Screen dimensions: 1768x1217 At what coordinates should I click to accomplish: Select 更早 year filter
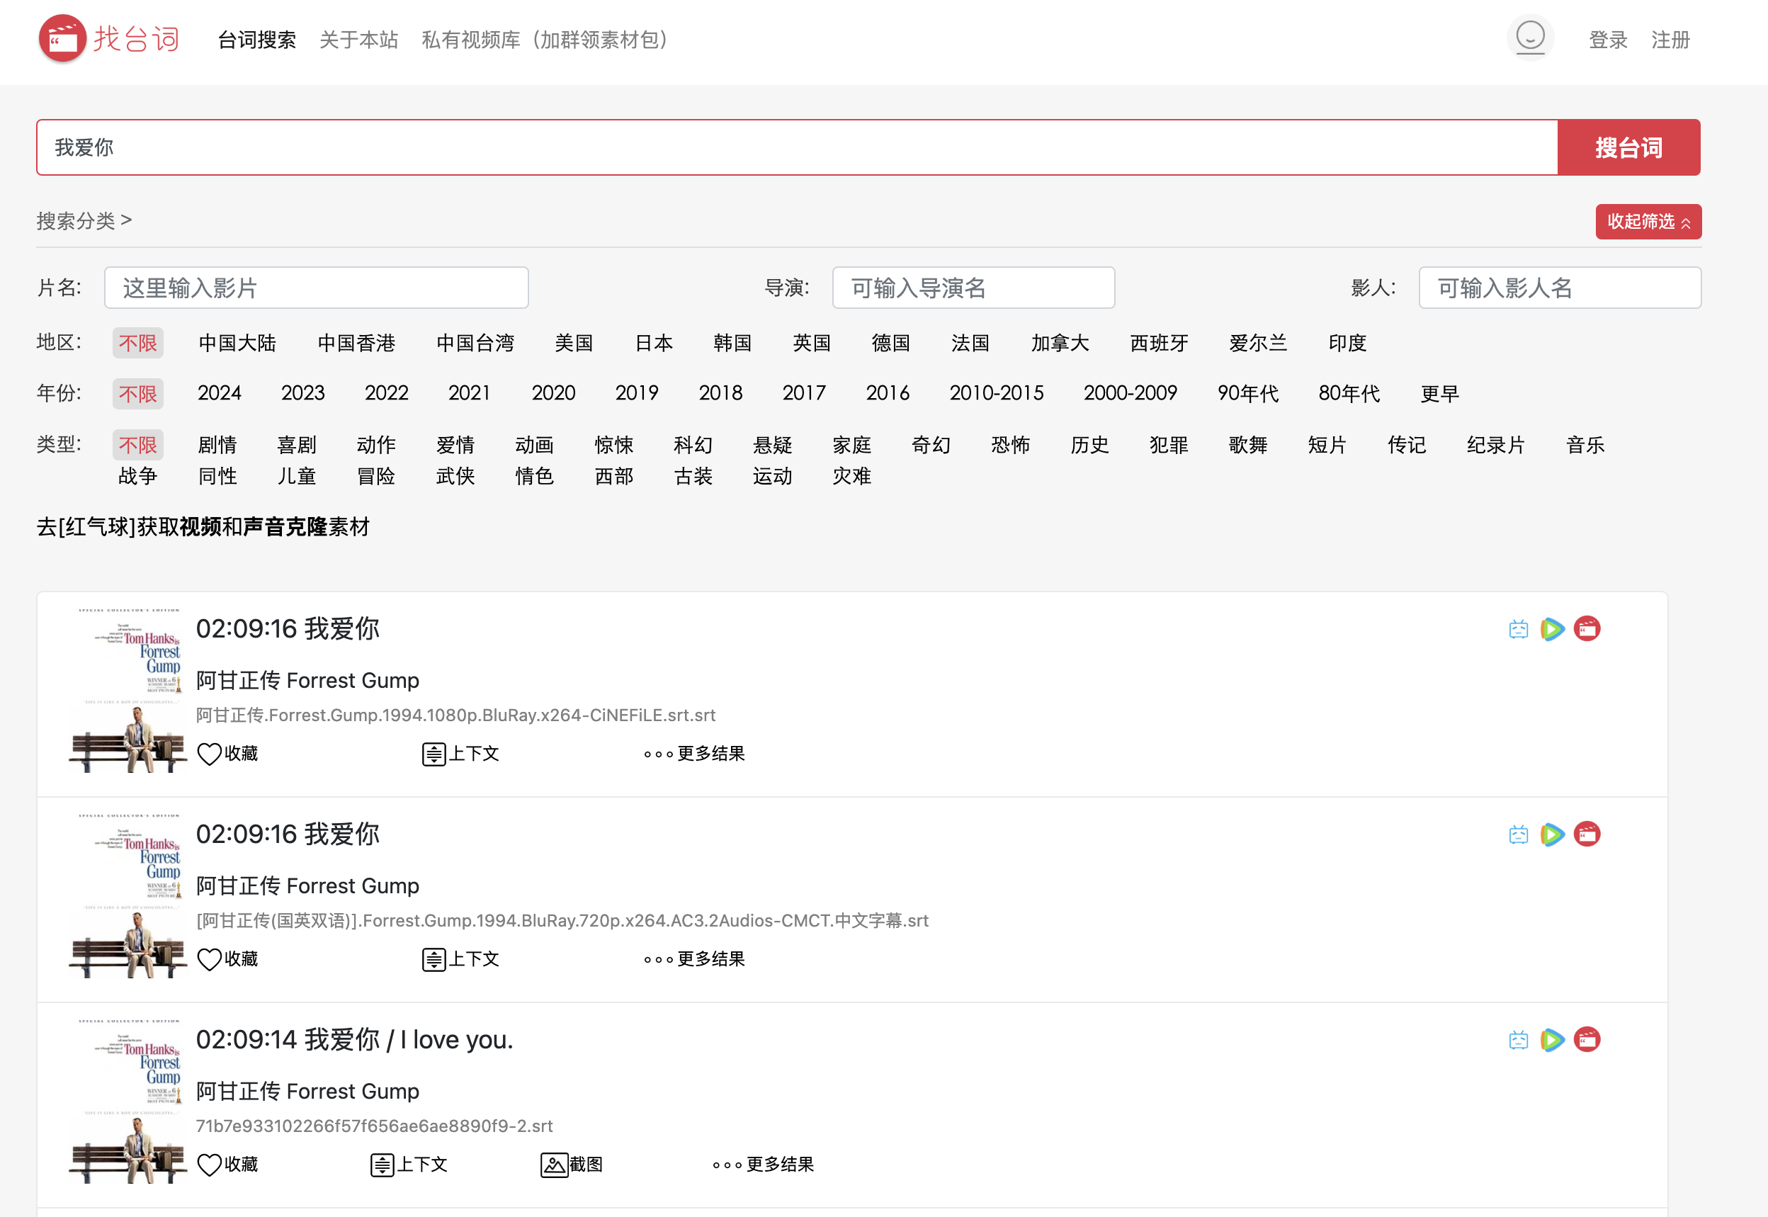click(x=1440, y=393)
